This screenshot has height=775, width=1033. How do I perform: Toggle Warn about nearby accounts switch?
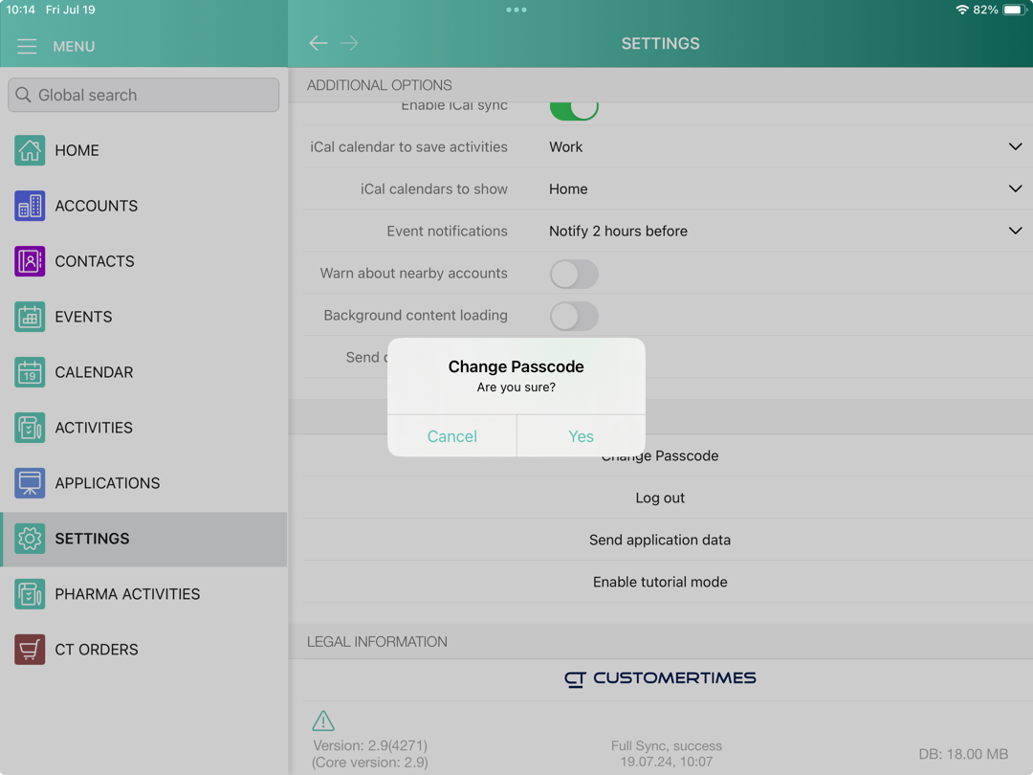click(574, 274)
